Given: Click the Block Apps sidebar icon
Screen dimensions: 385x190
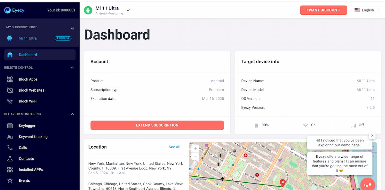Looking at the screenshot, I should coord(10,79).
